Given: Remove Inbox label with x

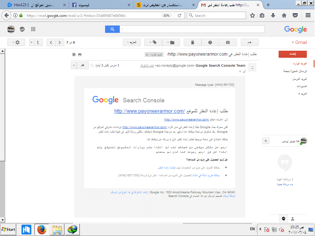Looking at the screenshot, I should tap(147, 55).
